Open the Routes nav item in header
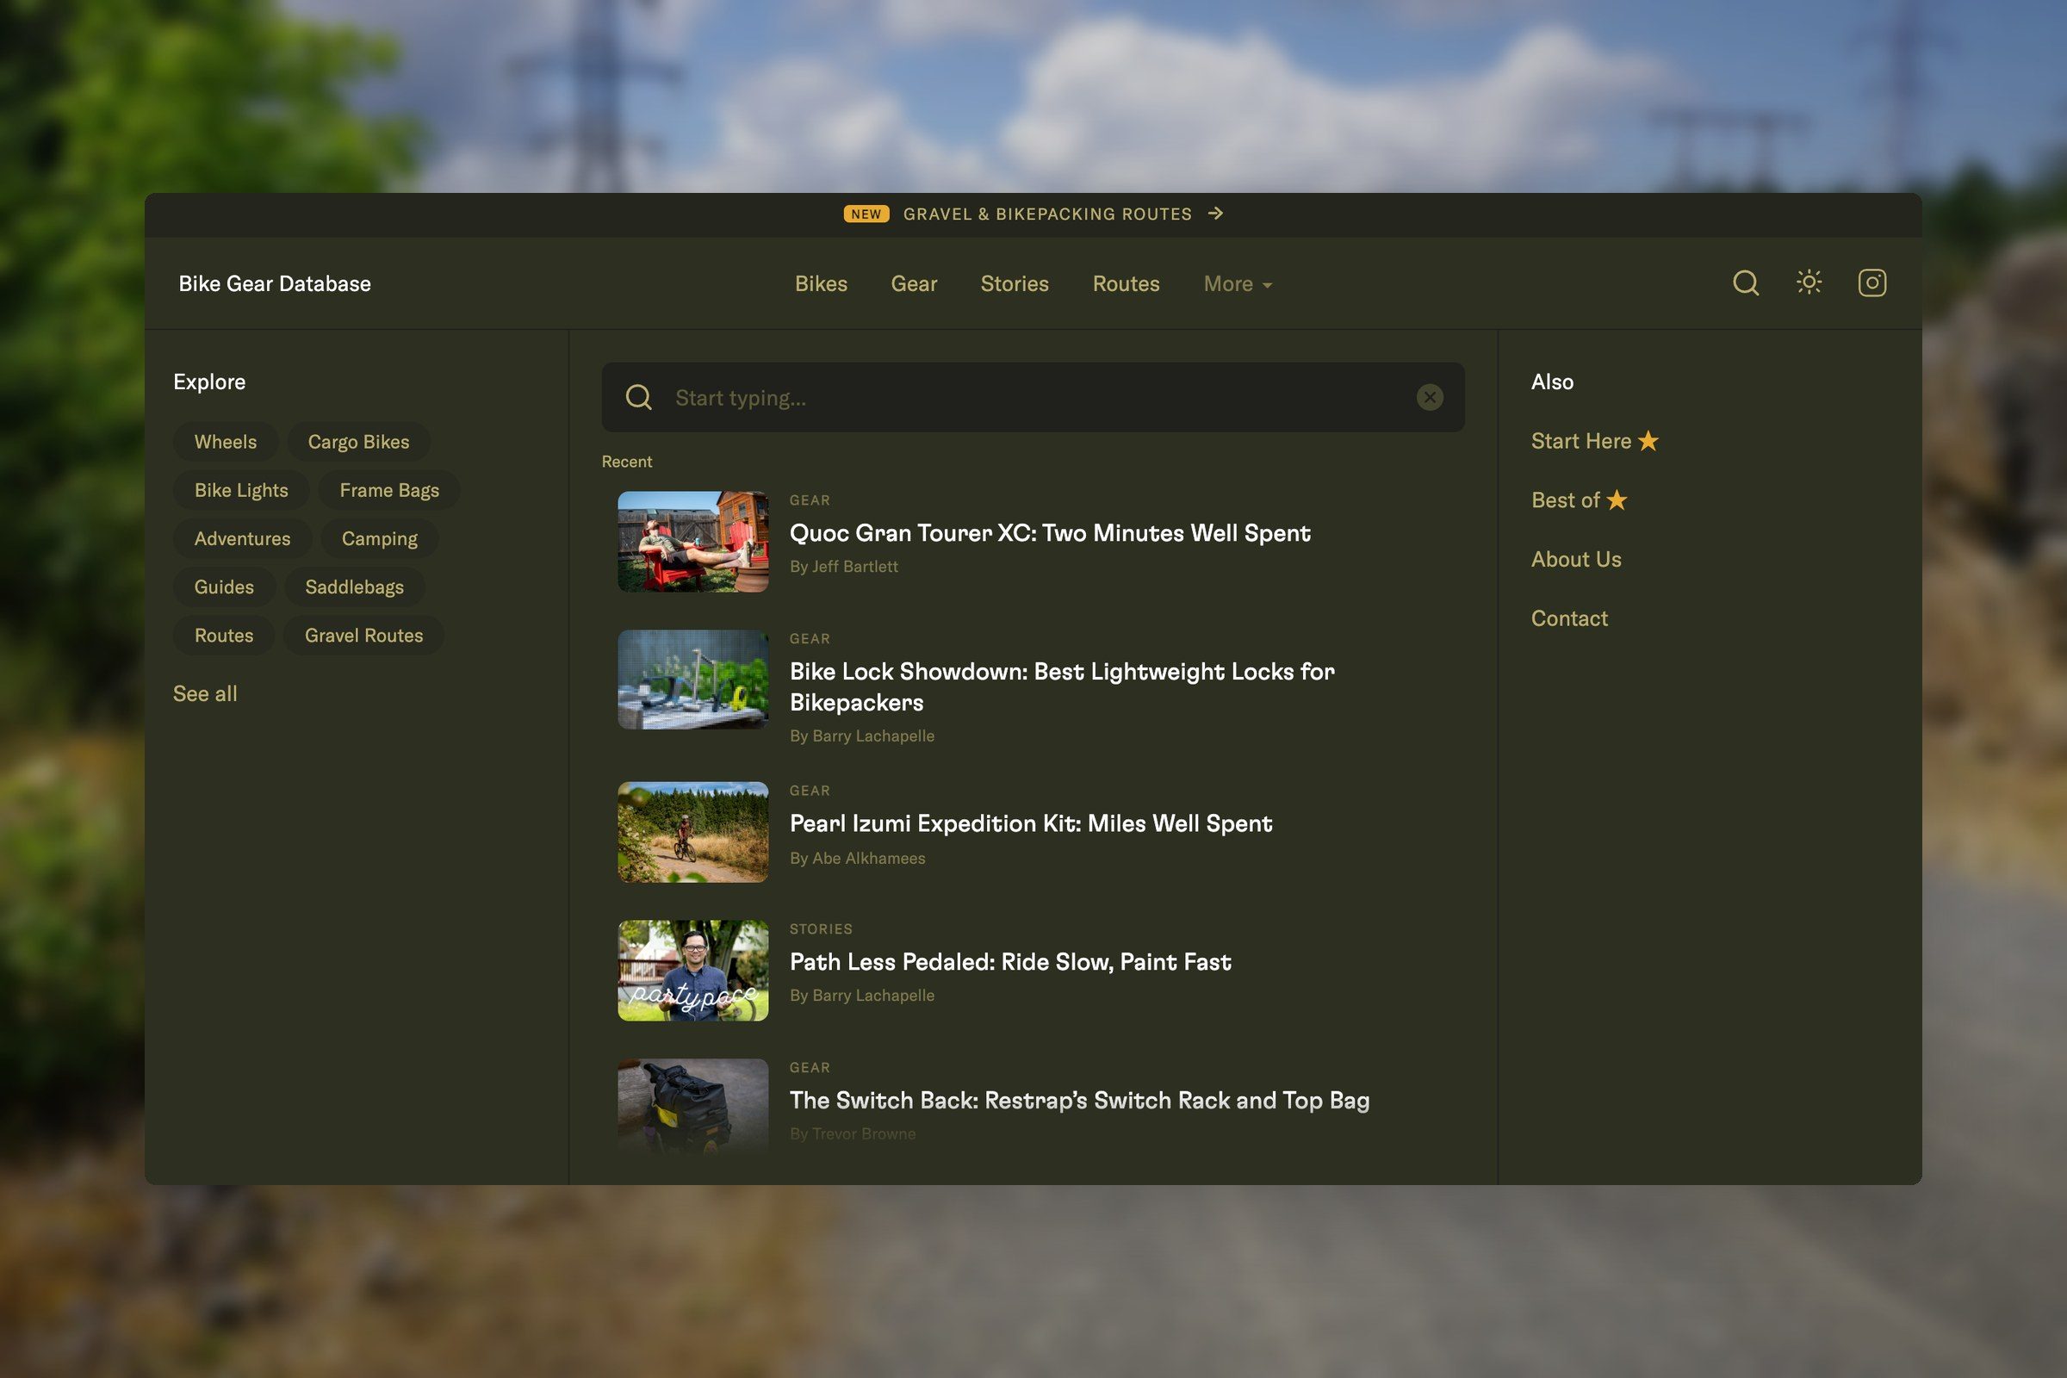The image size is (2067, 1378). [1126, 284]
